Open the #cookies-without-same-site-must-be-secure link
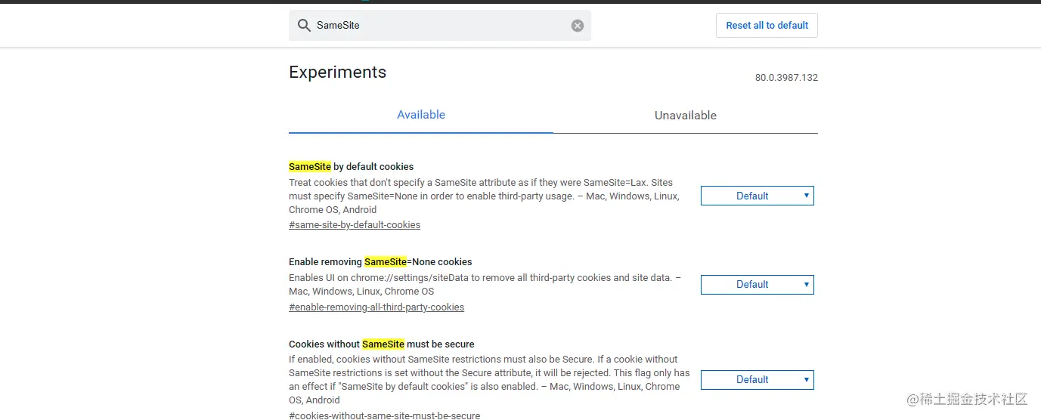Screen dimensions: 1041x420 pyautogui.click(x=384, y=415)
